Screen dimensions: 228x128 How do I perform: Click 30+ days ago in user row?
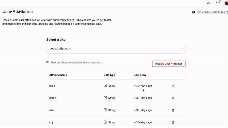(144, 110)
